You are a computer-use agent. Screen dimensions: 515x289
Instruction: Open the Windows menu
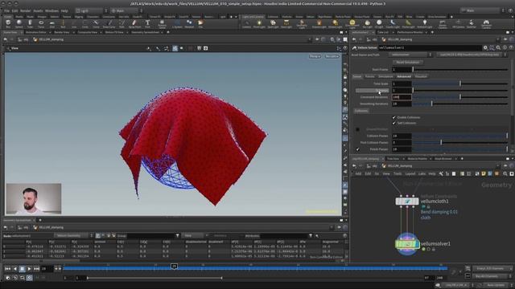51,10
